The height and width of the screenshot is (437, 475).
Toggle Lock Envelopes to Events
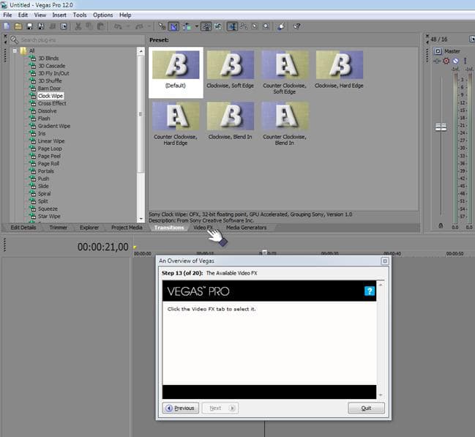pyautogui.click(x=206, y=26)
